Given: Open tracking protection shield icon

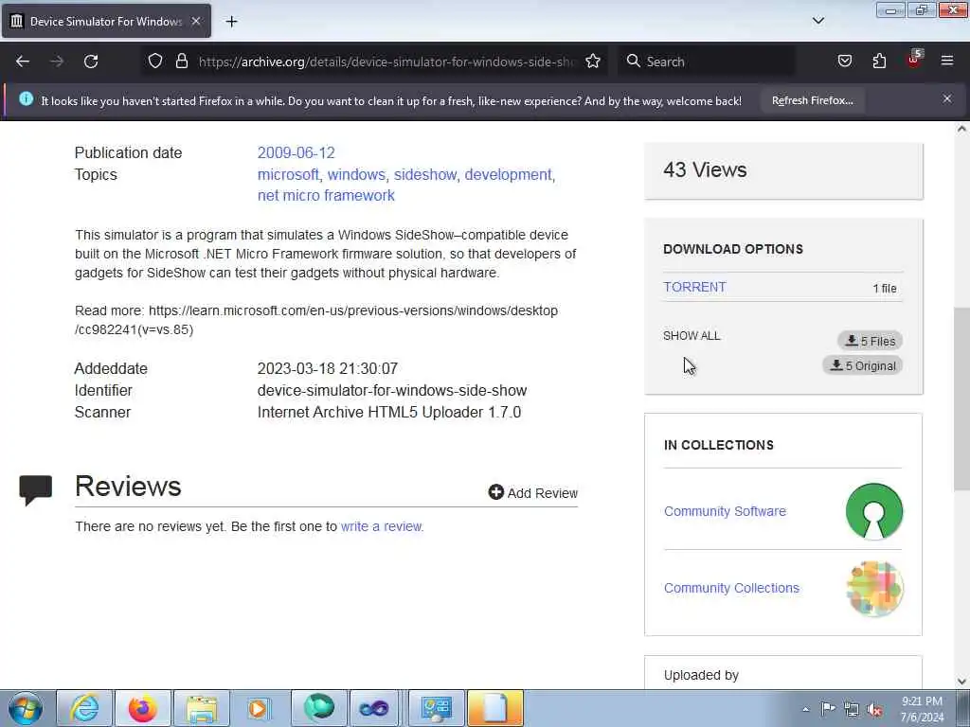Looking at the screenshot, I should coord(155,62).
